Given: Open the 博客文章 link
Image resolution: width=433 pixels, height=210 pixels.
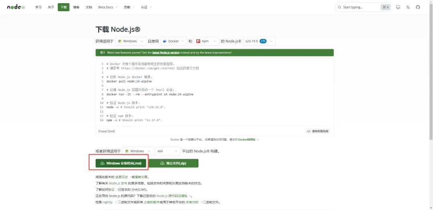Looking at the screenshot, I should coord(141,177).
